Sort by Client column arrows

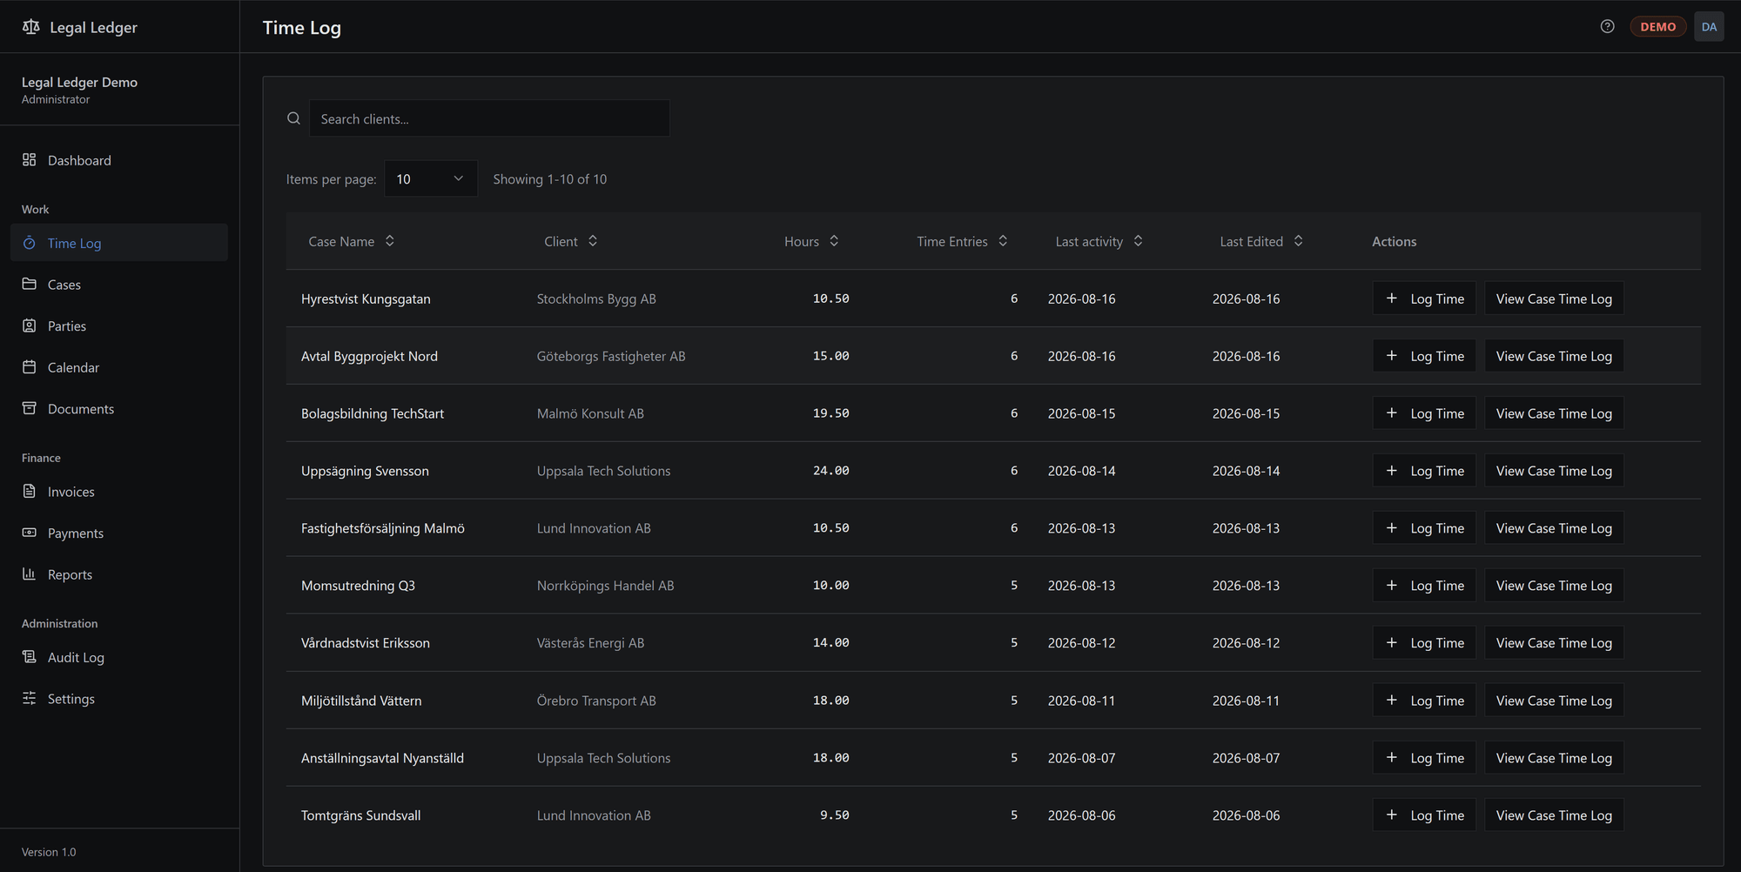point(593,241)
